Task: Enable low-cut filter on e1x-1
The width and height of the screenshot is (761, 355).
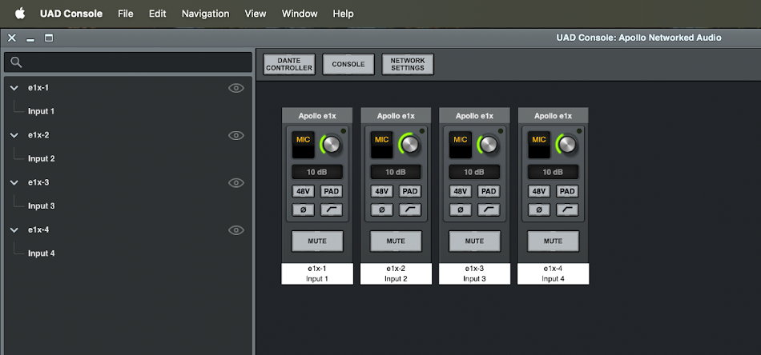Action: click(332, 209)
